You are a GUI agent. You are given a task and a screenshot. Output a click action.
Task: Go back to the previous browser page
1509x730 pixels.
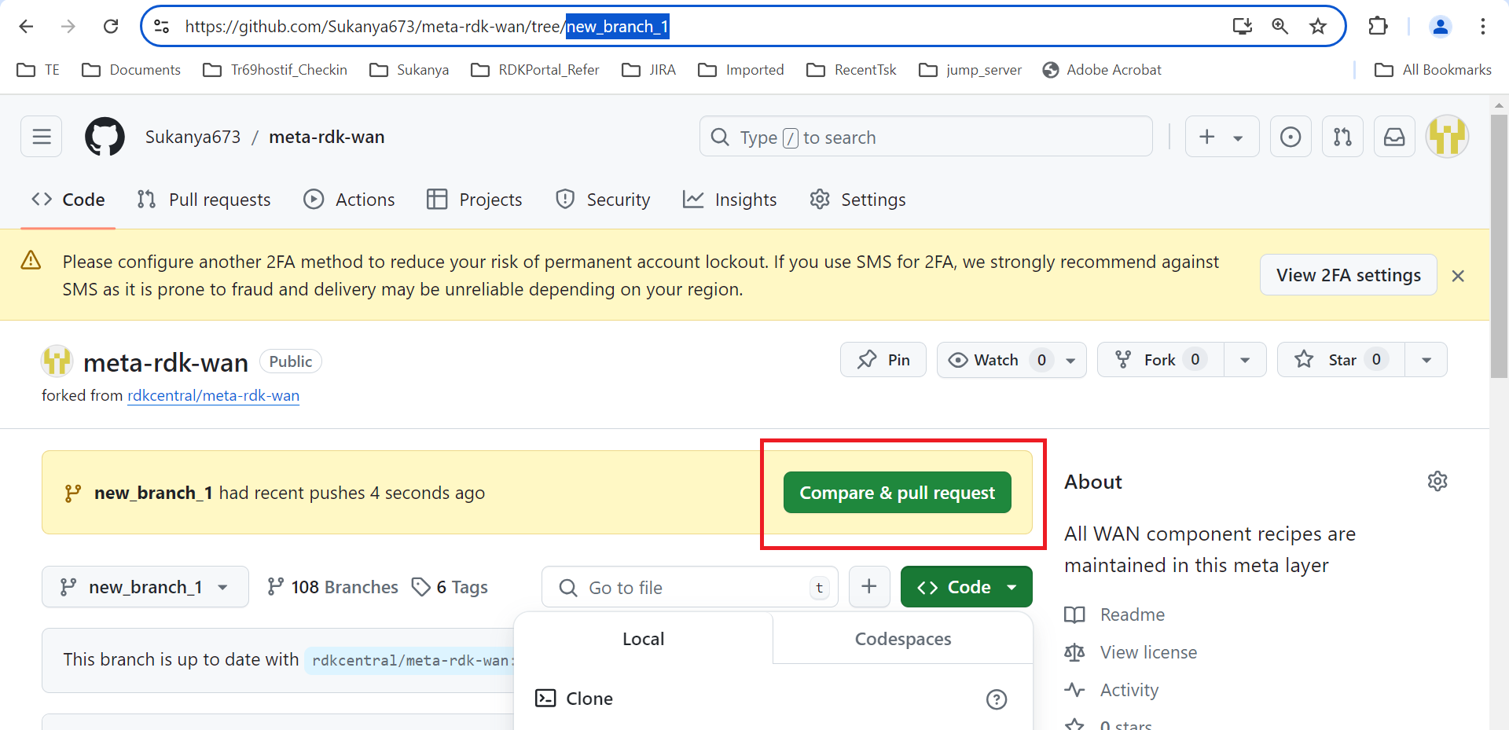point(26,27)
